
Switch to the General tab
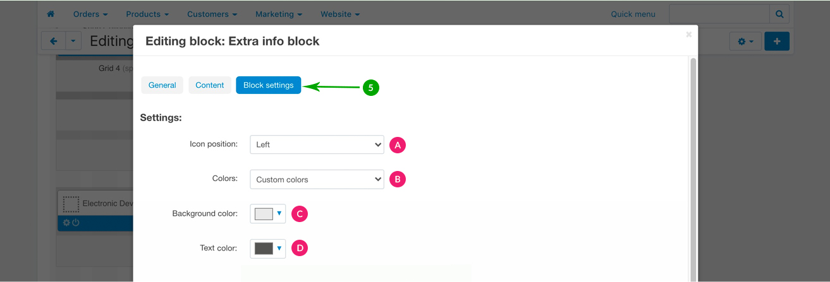click(162, 85)
